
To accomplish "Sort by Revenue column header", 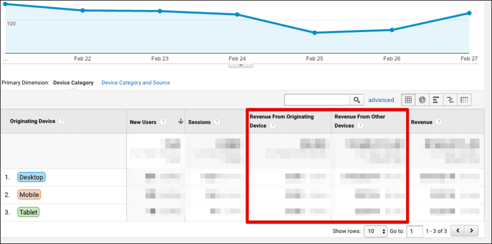I will click(422, 122).
